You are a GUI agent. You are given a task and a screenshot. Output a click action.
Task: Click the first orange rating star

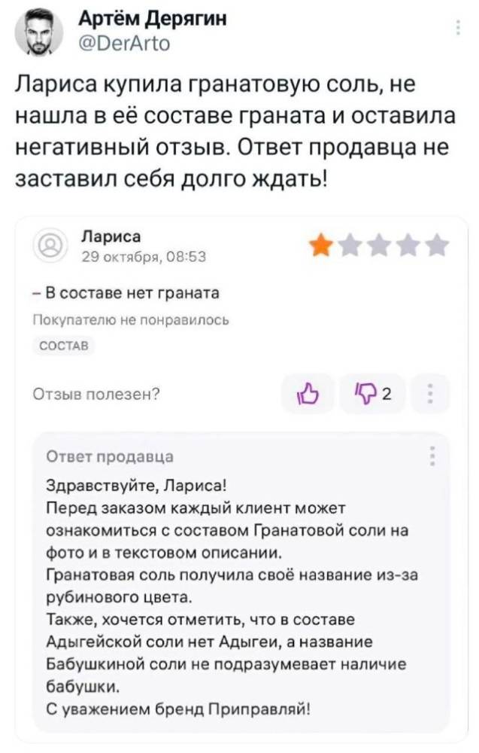coord(323,246)
